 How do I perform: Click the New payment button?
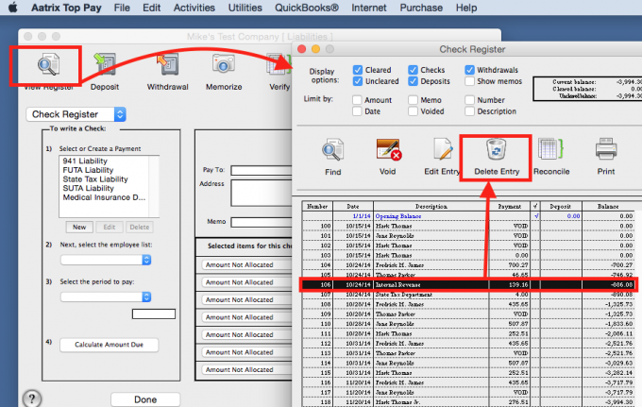pyautogui.click(x=79, y=227)
